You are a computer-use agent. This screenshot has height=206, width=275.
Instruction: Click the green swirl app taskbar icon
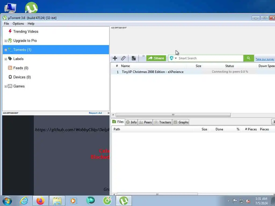(x=107, y=201)
